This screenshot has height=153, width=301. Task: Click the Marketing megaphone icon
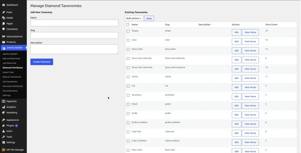pyautogui.click(x=4, y=113)
